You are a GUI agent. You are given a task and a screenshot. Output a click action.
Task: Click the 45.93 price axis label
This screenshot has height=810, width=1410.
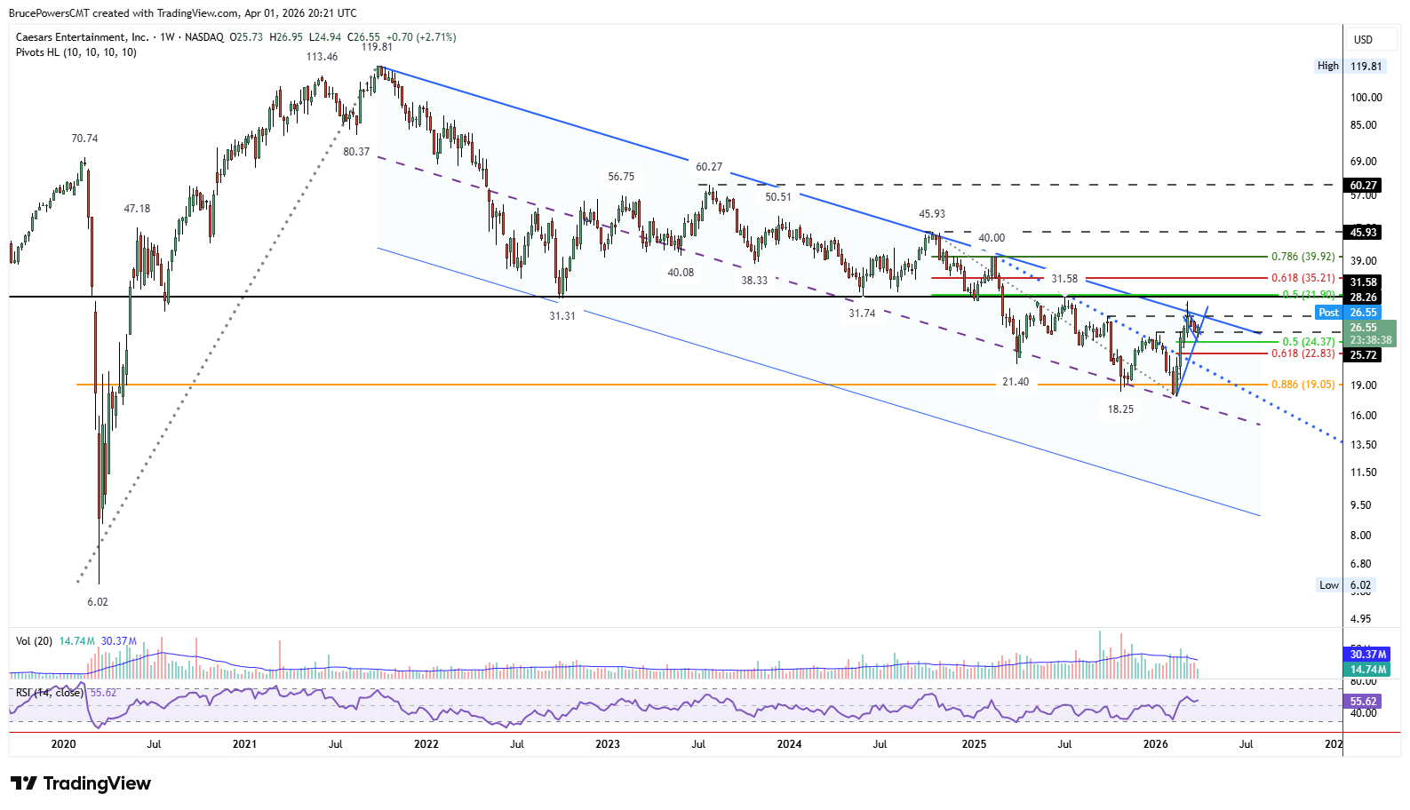click(x=1363, y=233)
